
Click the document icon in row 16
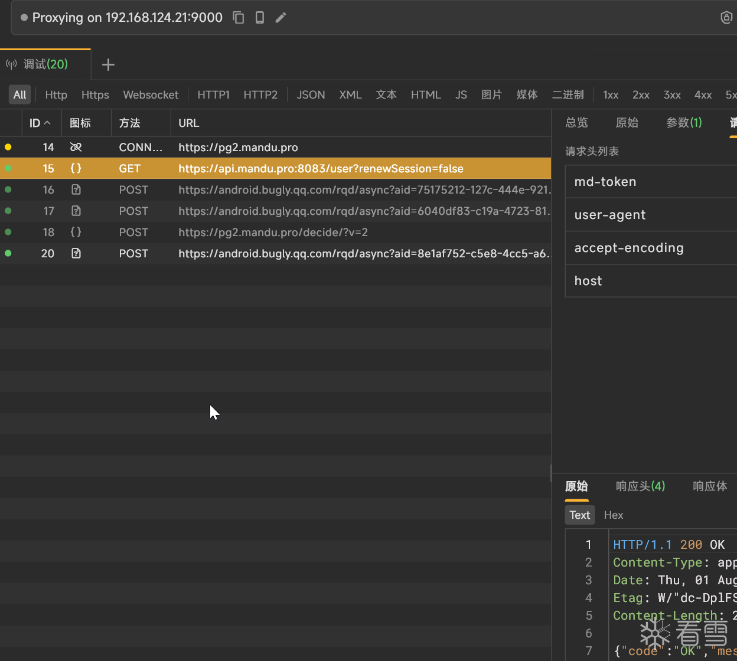coord(76,189)
